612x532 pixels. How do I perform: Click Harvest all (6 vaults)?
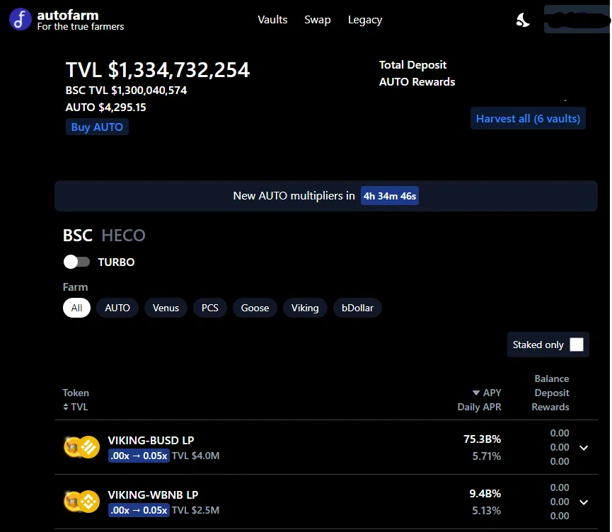click(528, 118)
